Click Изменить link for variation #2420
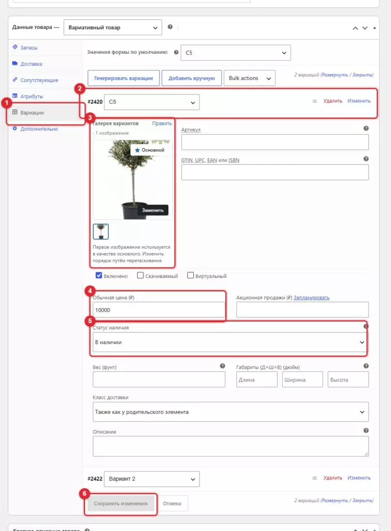391x531 pixels. coord(359,101)
